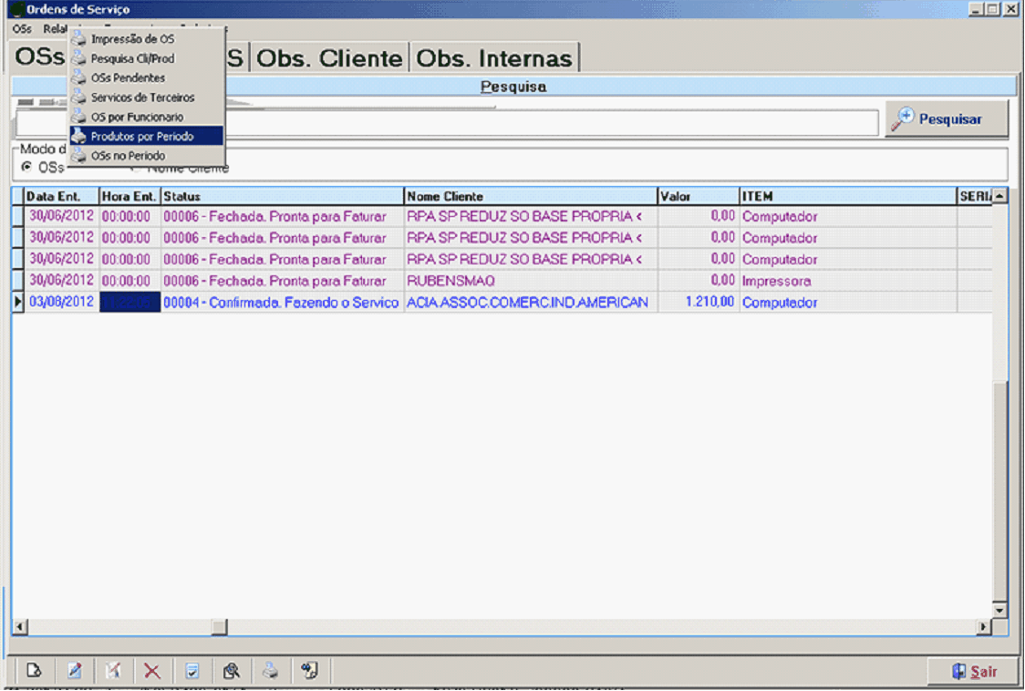Choose Impressão de OS from the menu

click(x=132, y=39)
